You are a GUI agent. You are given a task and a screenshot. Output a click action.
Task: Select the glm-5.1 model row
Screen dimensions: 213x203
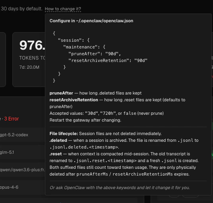[22, 152]
